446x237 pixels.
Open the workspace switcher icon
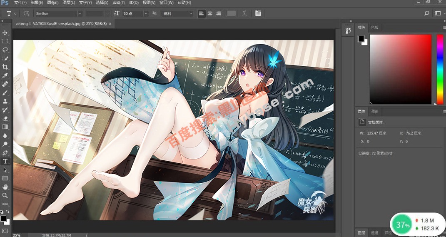pos(438,13)
